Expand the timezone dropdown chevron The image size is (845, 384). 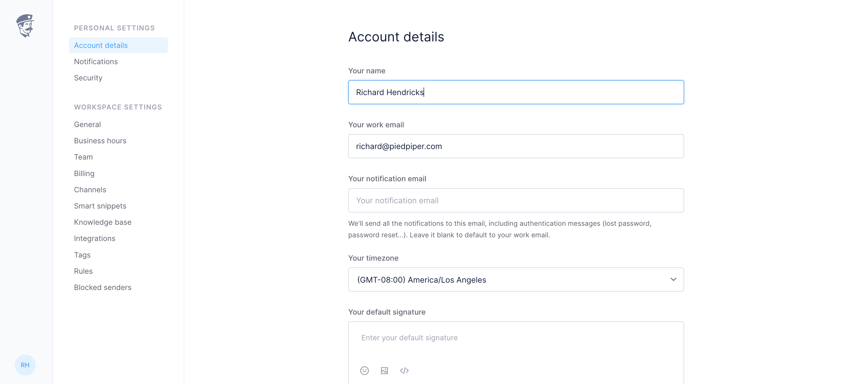pyautogui.click(x=673, y=279)
